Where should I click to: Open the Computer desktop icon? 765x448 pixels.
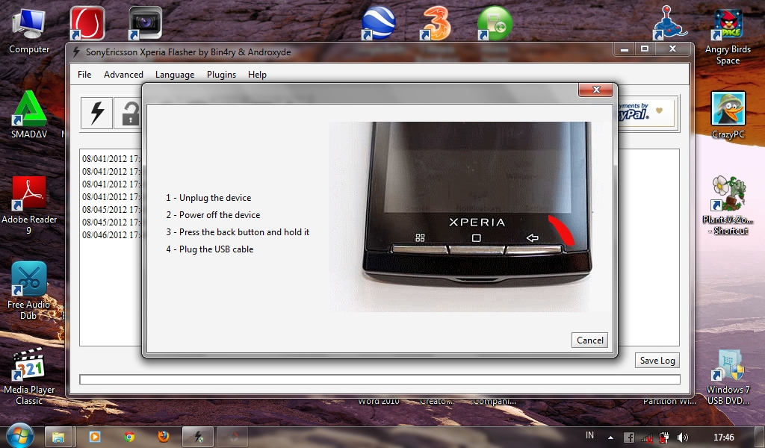click(x=29, y=31)
